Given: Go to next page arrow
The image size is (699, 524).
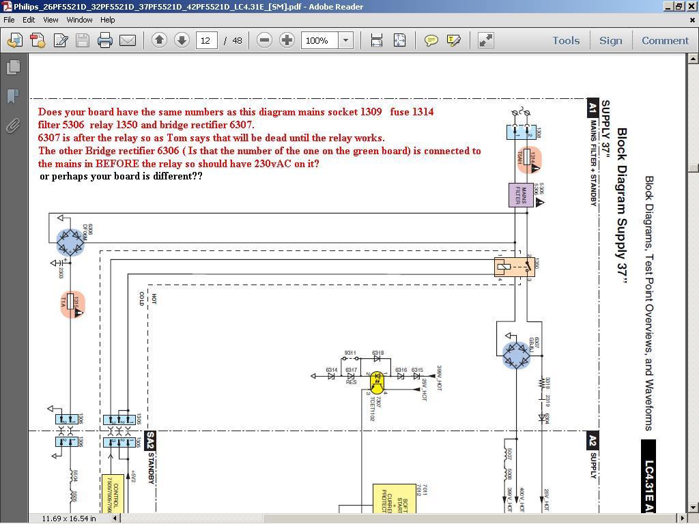Looking at the screenshot, I should pos(182,40).
